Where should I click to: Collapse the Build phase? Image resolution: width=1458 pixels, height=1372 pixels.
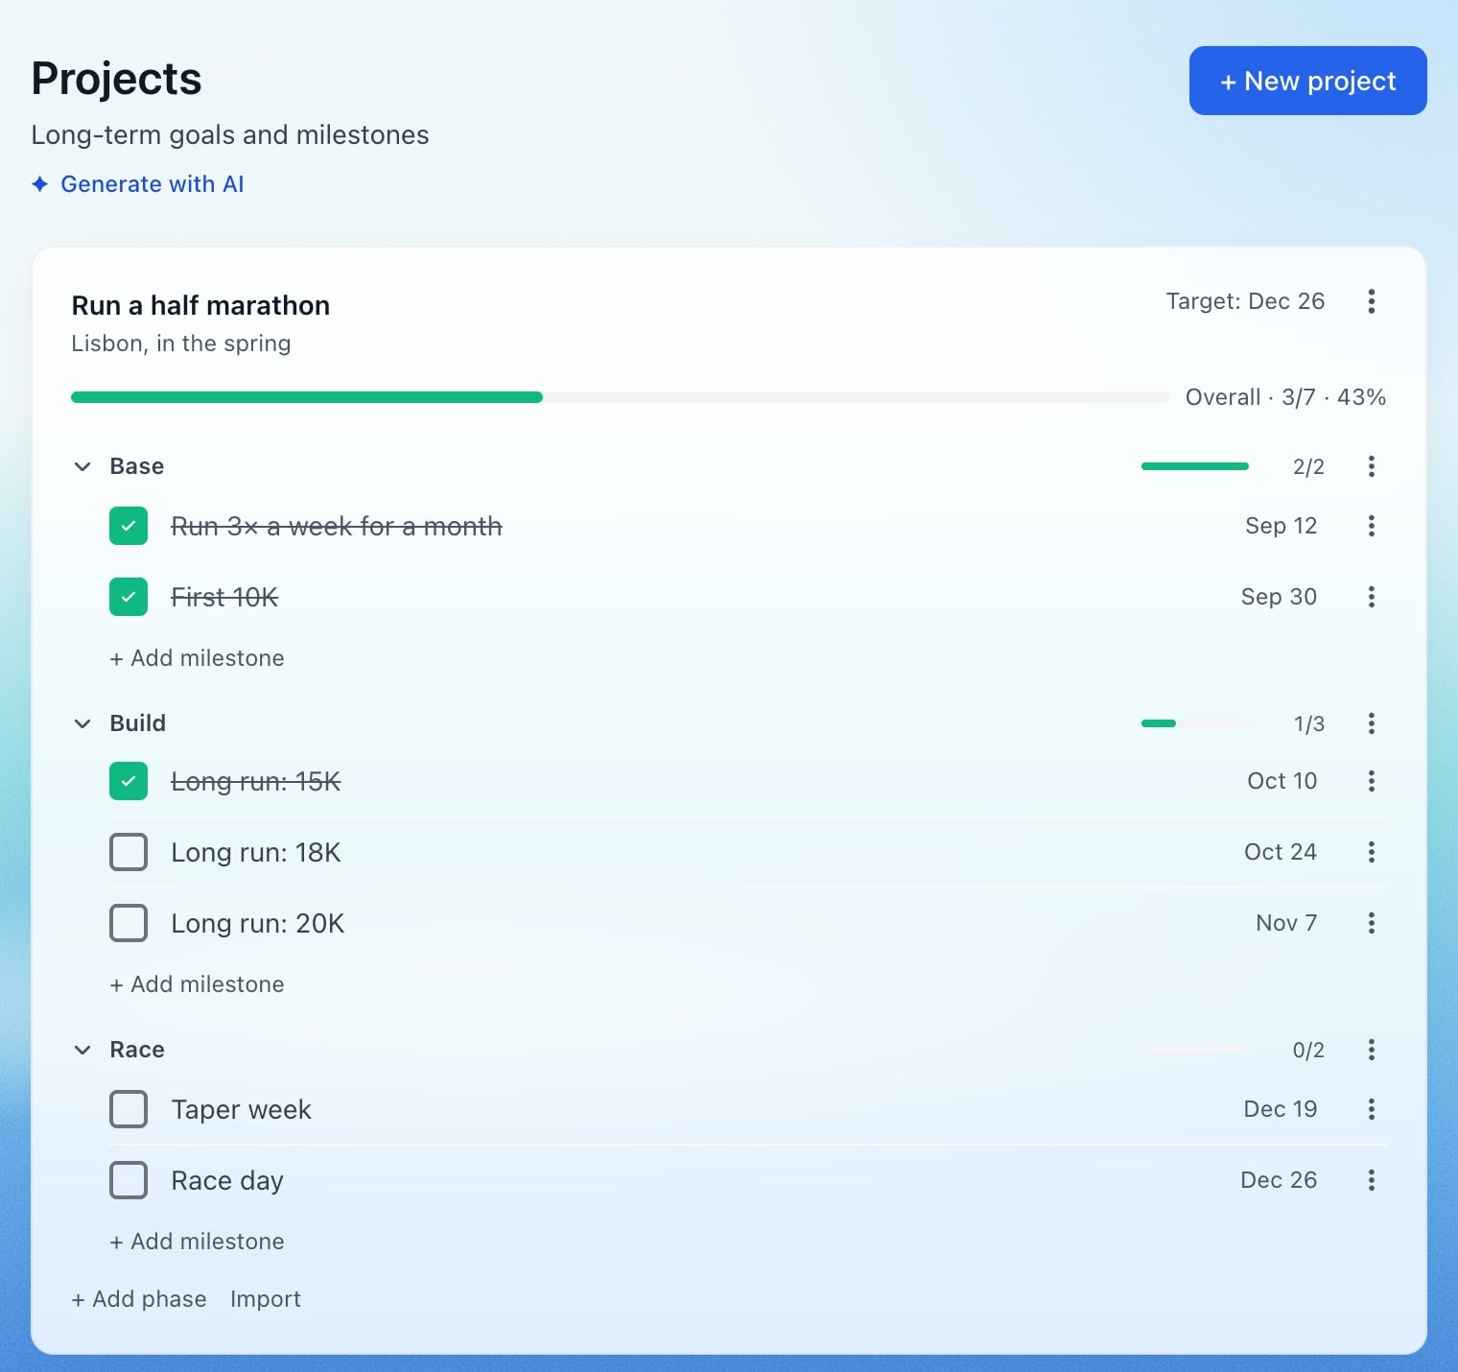82,723
